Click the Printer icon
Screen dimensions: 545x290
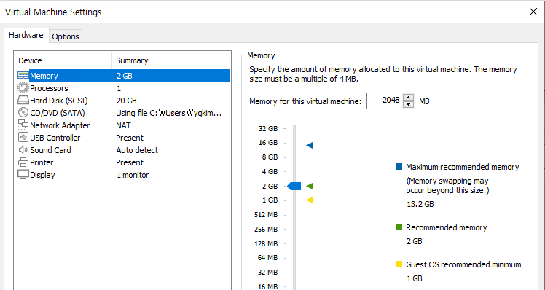[23, 162]
